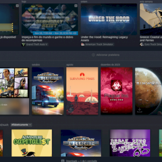The height and width of the screenshot is (162, 162).
Task: Select the RimWorld game cover
Action: (149, 91)
